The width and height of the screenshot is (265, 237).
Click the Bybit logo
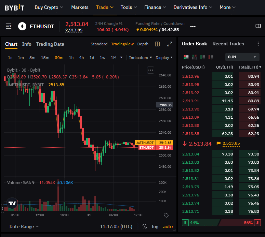[15, 8]
